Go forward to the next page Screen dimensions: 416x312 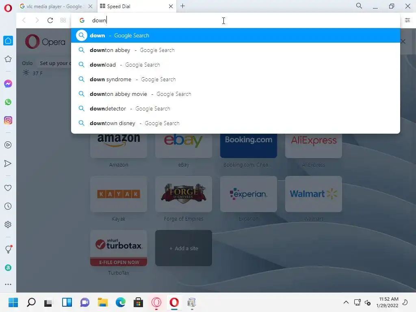click(37, 20)
